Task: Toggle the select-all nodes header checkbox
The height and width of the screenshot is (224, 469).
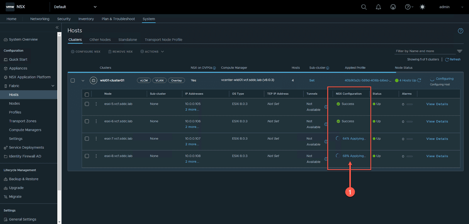Action: coord(87,95)
